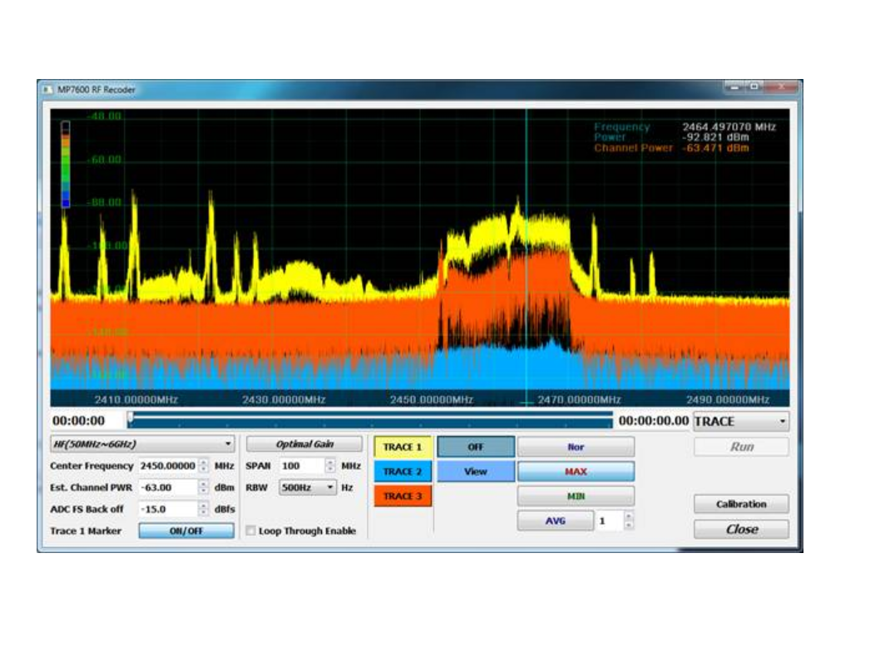Open the TRACE display mode dropdown

[741, 421]
